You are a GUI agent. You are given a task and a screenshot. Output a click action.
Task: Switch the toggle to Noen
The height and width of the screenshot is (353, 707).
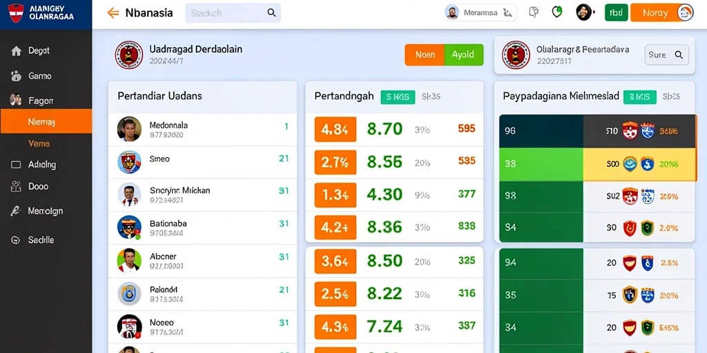pyautogui.click(x=425, y=55)
